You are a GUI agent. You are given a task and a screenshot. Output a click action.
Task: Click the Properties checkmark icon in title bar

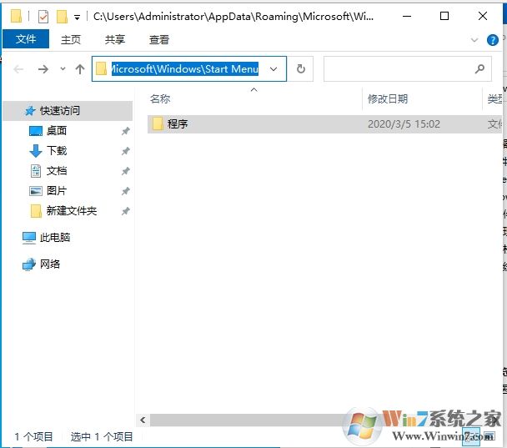coord(43,16)
